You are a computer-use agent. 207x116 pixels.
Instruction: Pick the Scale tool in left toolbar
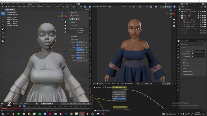3,29
